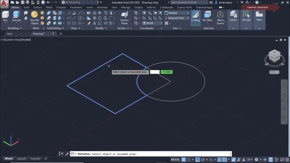Close the Drawing1 file tab
Screen dimensions: 290x163
pyautogui.click(x=53, y=34)
